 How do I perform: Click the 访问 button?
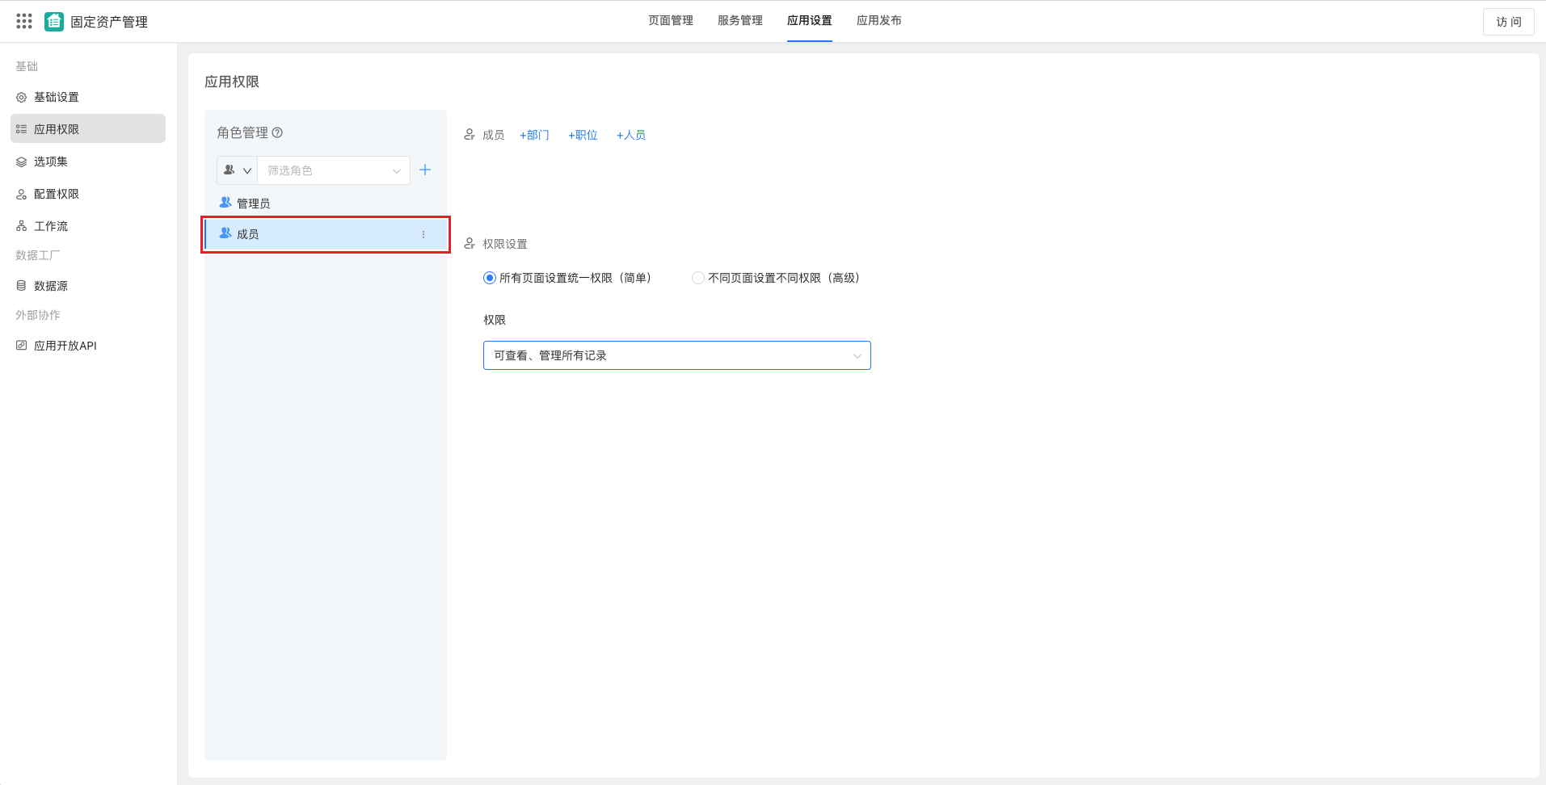click(1507, 22)
